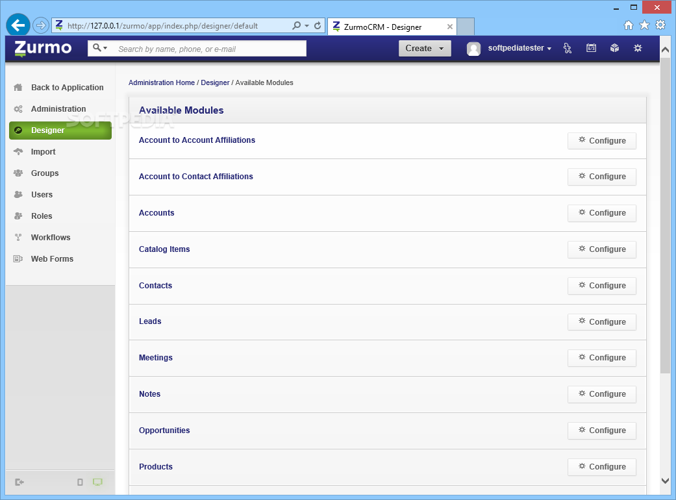Click Configure for Leads
The image size is (676, 500).
pos(602,321)
